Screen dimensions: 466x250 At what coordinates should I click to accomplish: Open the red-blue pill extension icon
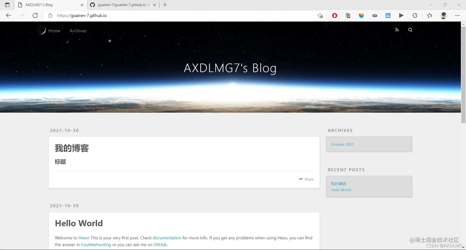(x=375, y=15)
